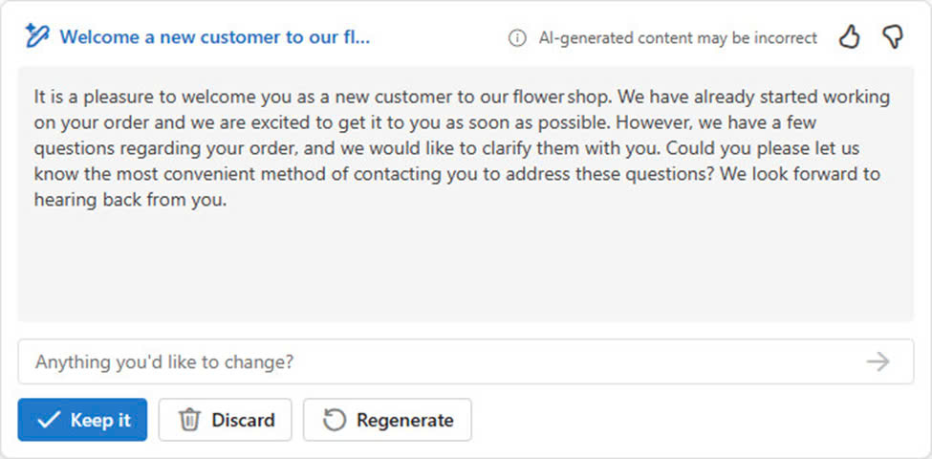The image size is (932, 459).
Task: Discard the generated draft
Action: [225, 420]
